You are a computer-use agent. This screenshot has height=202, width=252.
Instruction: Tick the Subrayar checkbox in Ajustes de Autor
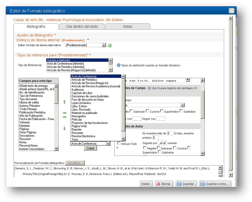click(159, 148)
